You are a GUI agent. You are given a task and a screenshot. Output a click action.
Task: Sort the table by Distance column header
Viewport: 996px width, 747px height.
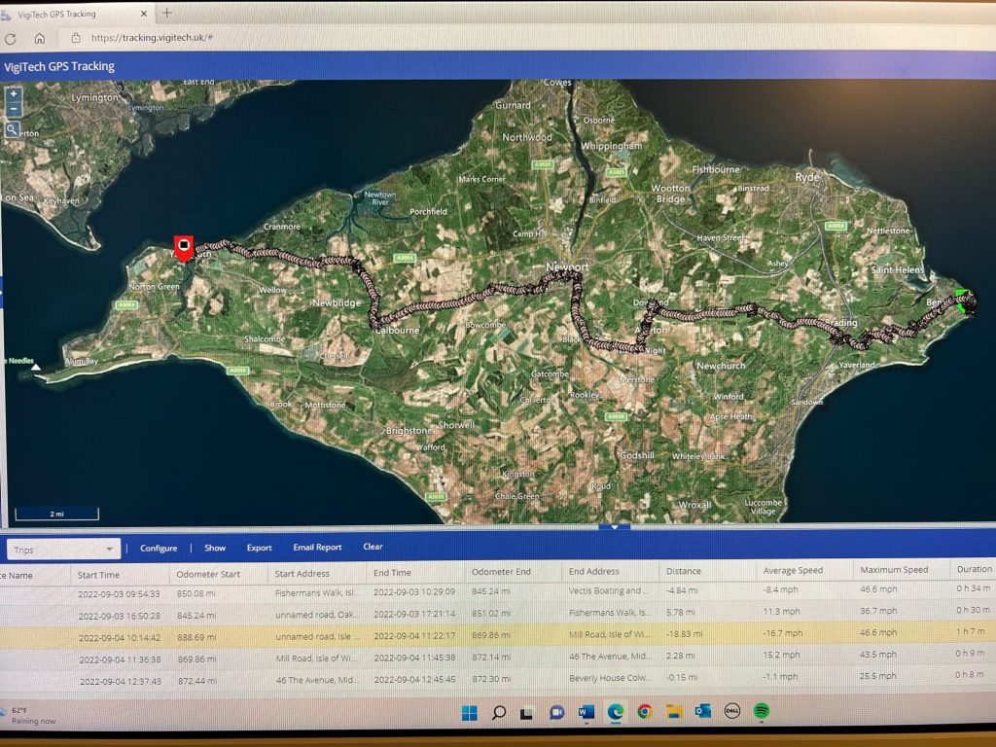pyautogui.click(x=684, y=571)
